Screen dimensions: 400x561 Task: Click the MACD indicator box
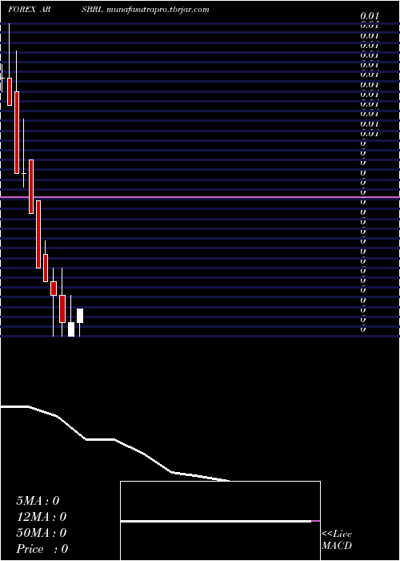[220, 521]
